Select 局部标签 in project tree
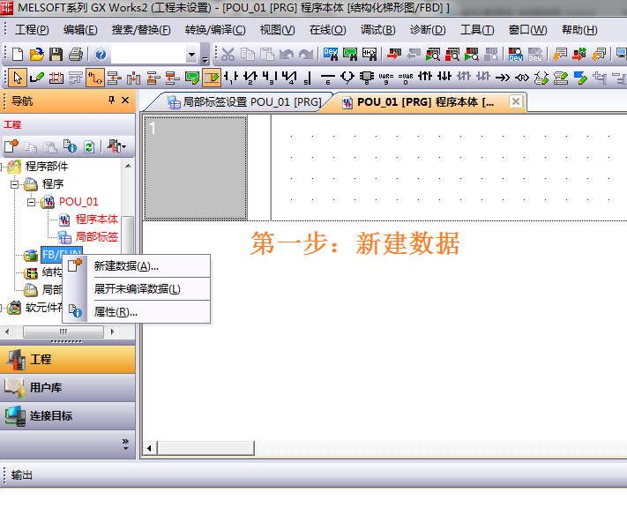This screenshot has height=507, width=627. pyautogui.click(x=96, y=236)
